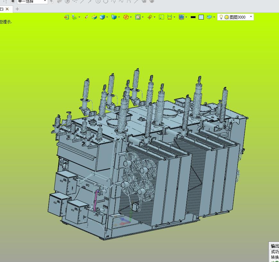
Task: Toggle the layer light bulb visibility
Action: [x=221, y=17]
